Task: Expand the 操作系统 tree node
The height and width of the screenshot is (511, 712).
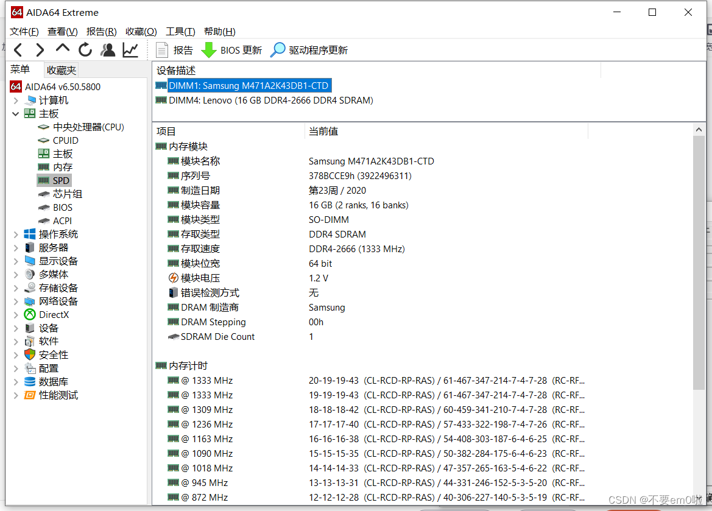Action: [16, 234]
